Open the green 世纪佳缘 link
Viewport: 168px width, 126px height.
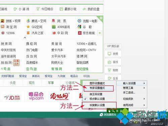point(82,69)
